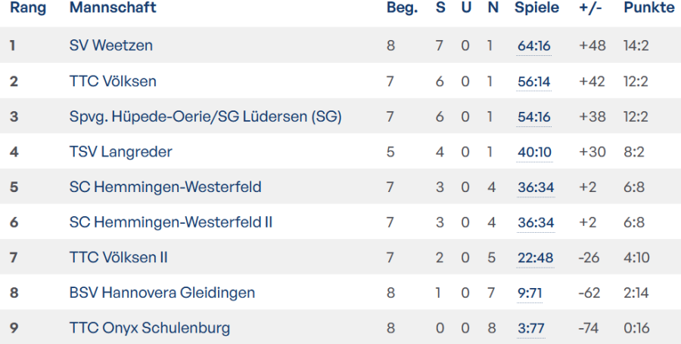Click Spvg. Hüpede-Oerie/SG Lüdersen (SG) team
The image size is (681, 344).
[205, 116]
